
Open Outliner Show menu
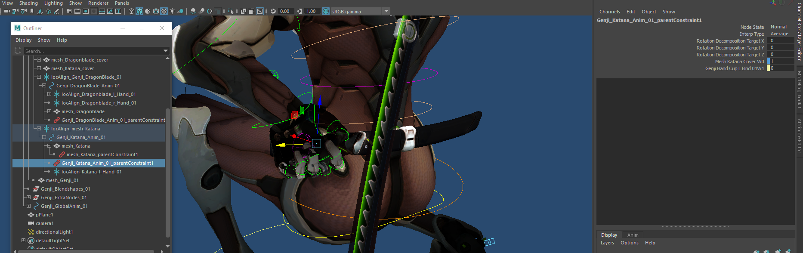[x=44, y=40]
